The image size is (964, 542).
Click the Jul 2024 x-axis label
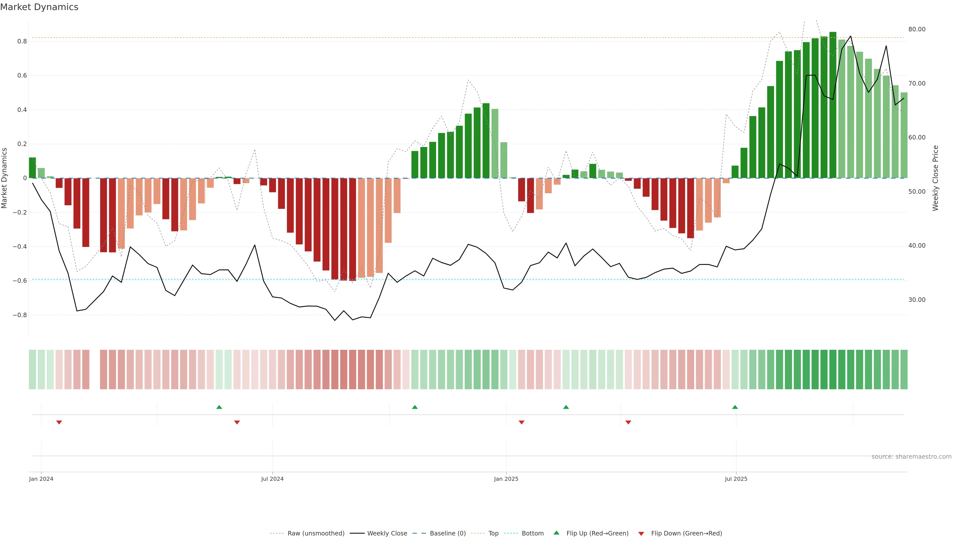coord(272,479)
